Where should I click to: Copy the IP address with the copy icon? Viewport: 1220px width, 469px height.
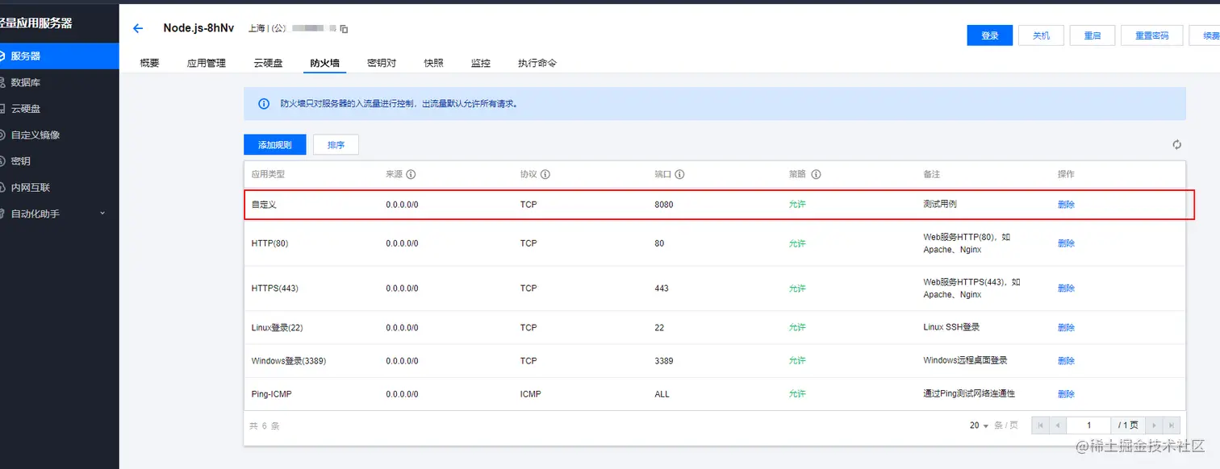coord(344,29)
